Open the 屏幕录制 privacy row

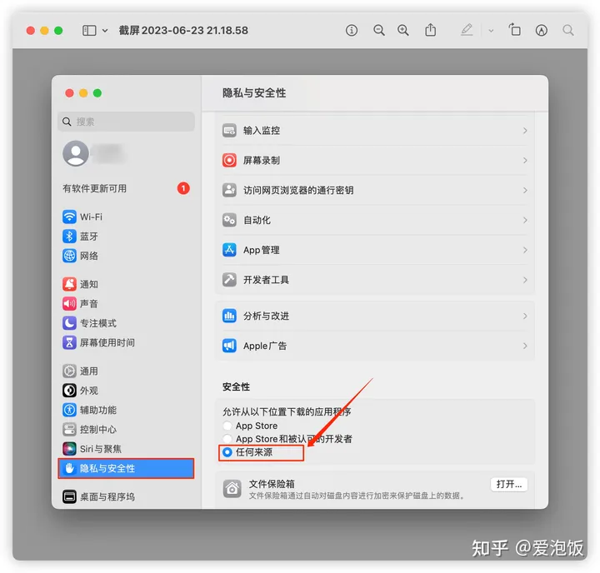click(x=375, y=160)
